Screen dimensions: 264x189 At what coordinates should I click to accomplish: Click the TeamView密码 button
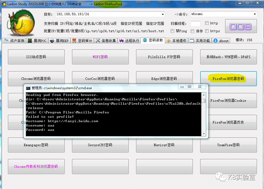point(228,145)
